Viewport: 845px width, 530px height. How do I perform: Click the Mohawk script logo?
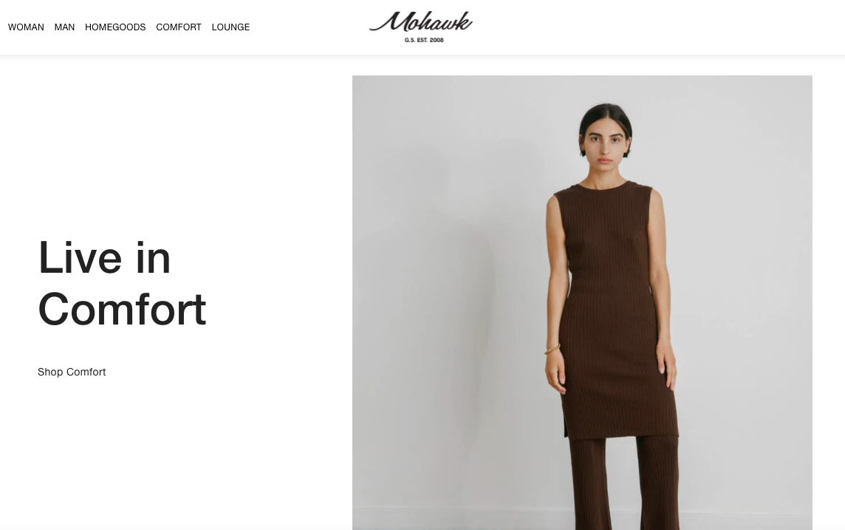tap(421, 22)
